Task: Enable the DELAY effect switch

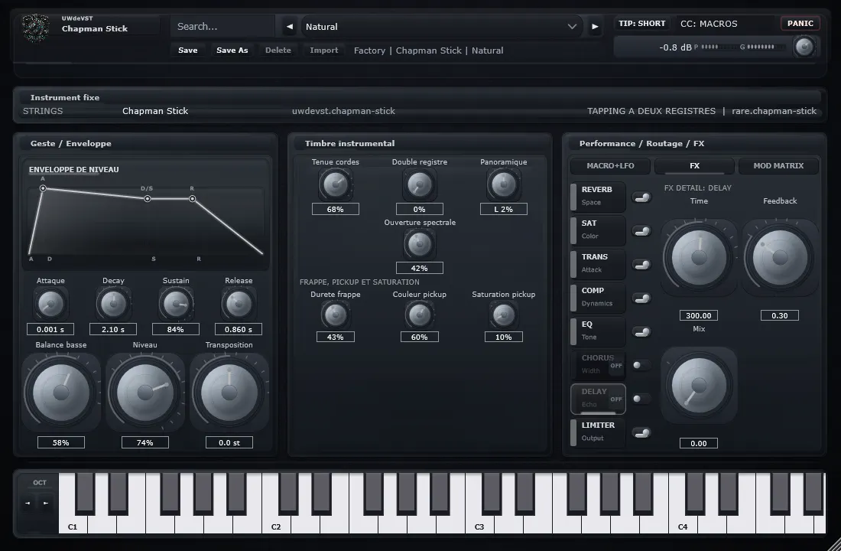Action: pos(641,399)
